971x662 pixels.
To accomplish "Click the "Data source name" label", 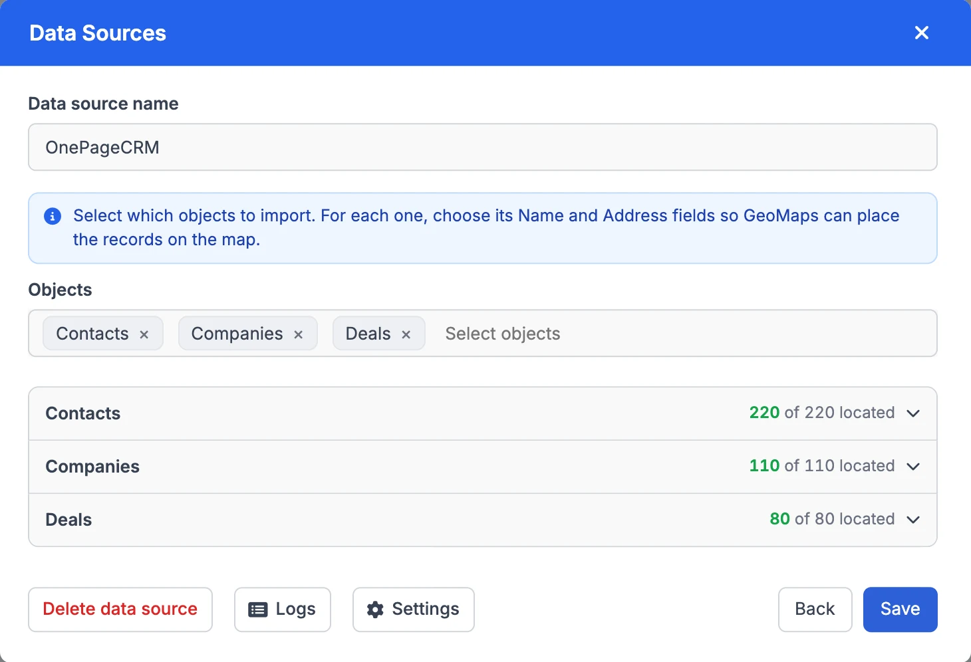I will point(103,104).
